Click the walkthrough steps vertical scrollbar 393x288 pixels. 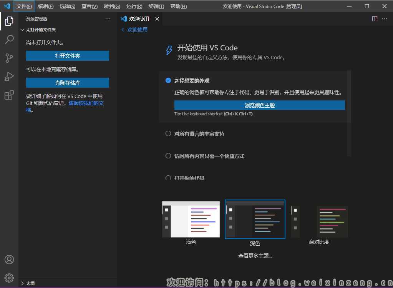[x=349, y=113]
